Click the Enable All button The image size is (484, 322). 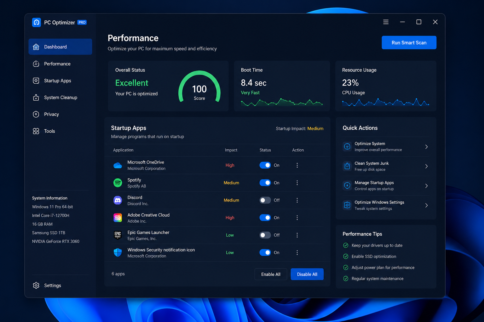pyautogui.click(x=271, y=274)
